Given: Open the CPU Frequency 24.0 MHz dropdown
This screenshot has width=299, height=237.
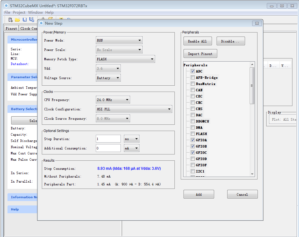Looking at the screenshot, I should click(113, 100).
